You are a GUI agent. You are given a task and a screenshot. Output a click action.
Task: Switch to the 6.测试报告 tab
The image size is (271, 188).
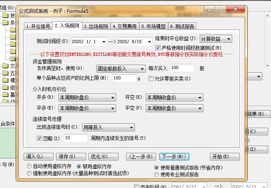click(x=182, y=26)
